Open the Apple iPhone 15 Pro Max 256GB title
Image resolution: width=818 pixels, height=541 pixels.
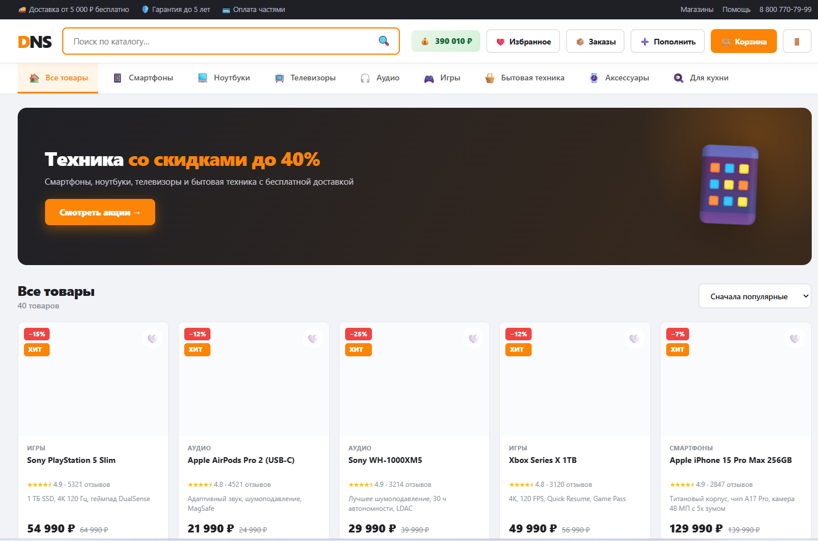click(731, 460)
